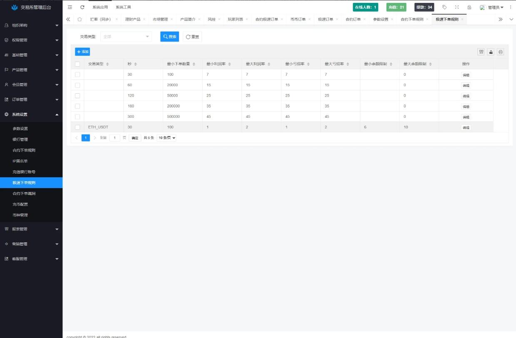This screenshot has width=516, height=338.
Task: Click the lock screen icon in header
Action: (469, 7)
